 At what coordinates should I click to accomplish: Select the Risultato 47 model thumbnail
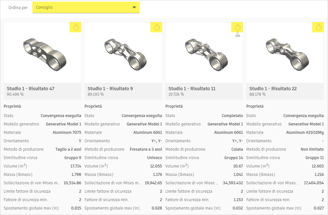pyautogui.click(x=42, y=53)
